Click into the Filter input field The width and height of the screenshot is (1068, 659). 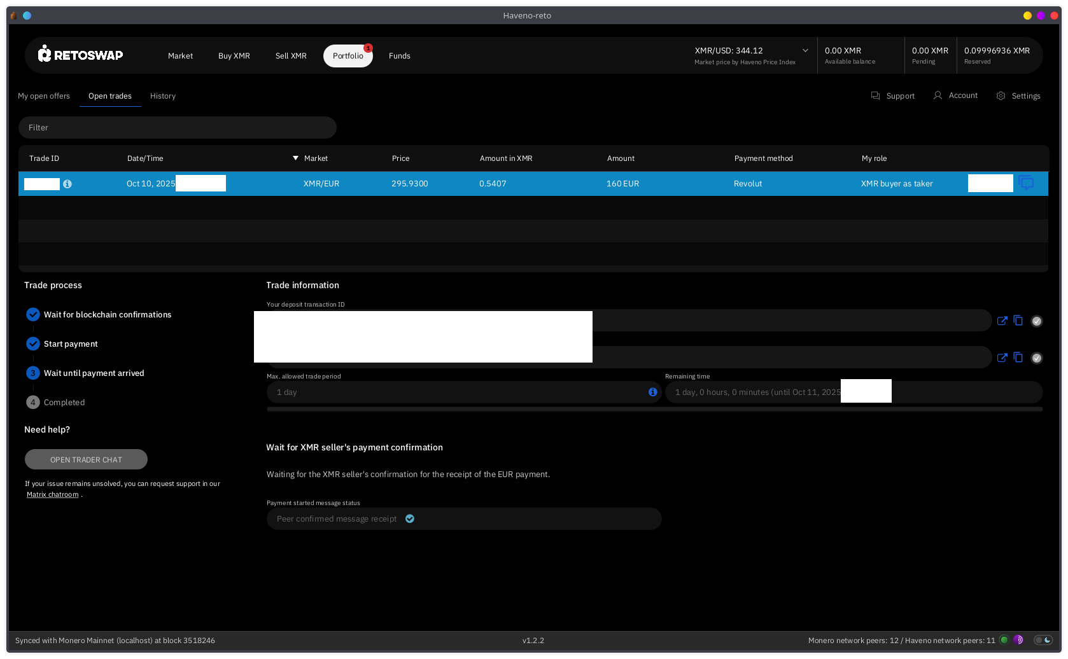(178, 128)
